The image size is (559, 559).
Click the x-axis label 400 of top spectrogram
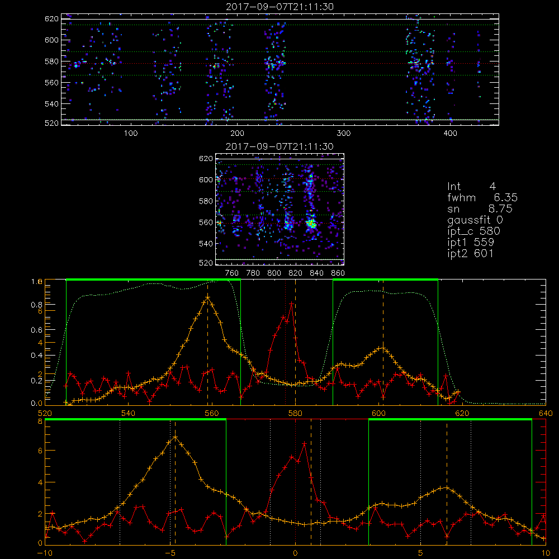point(450,134)
